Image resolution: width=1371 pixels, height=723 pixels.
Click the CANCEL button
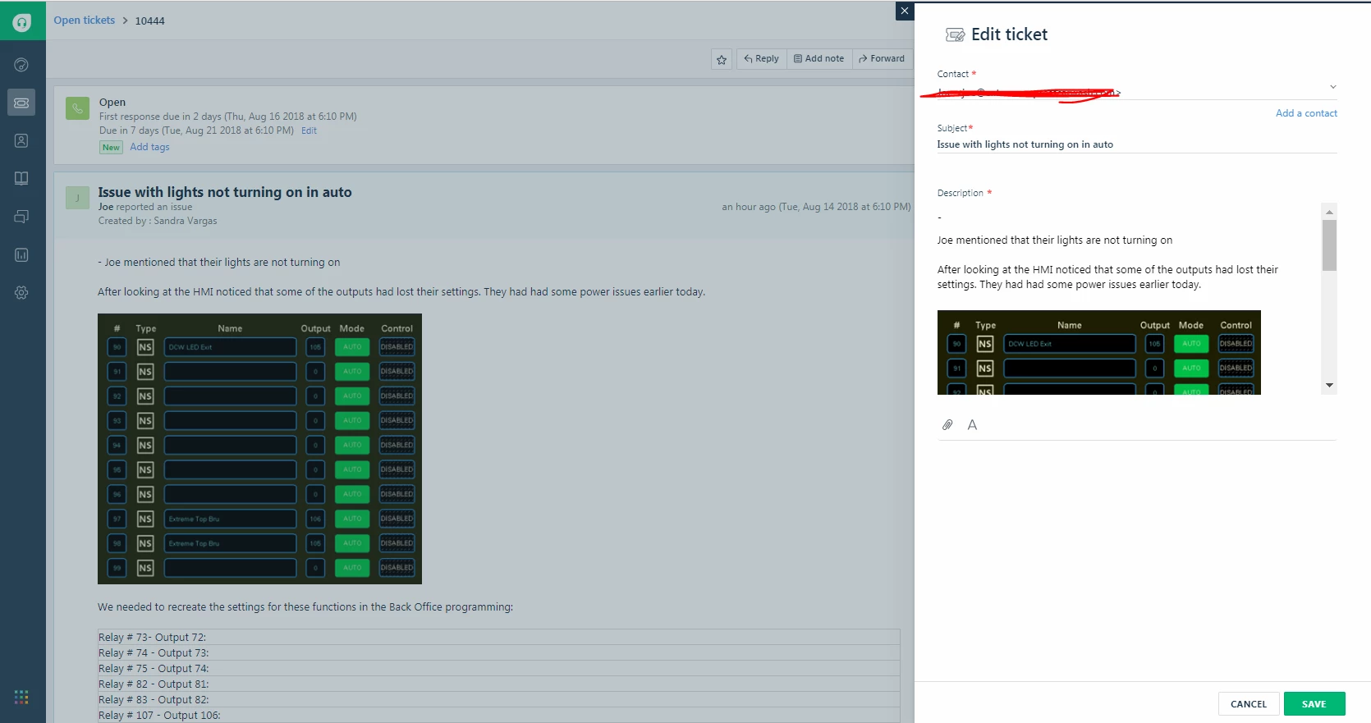coord(1249,704)
